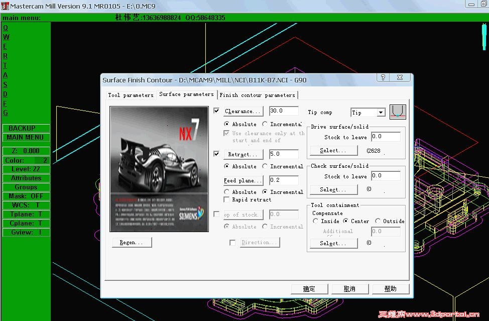
Task: Enable Rapid retract checkbox
Action: point(227,199)
